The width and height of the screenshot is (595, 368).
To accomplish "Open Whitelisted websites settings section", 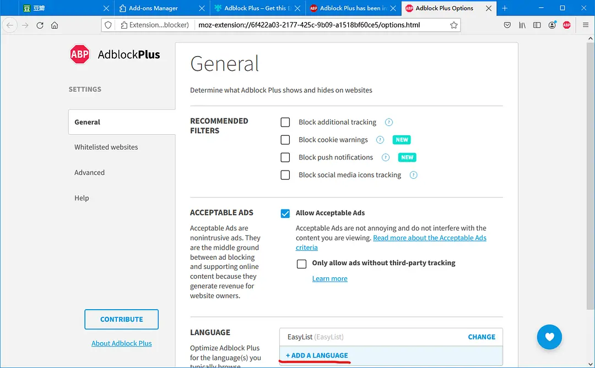I will tap(106, 147).
